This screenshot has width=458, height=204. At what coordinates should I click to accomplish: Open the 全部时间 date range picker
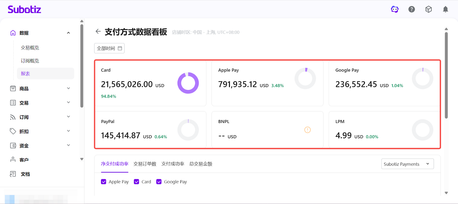click(x=109, y=48)
